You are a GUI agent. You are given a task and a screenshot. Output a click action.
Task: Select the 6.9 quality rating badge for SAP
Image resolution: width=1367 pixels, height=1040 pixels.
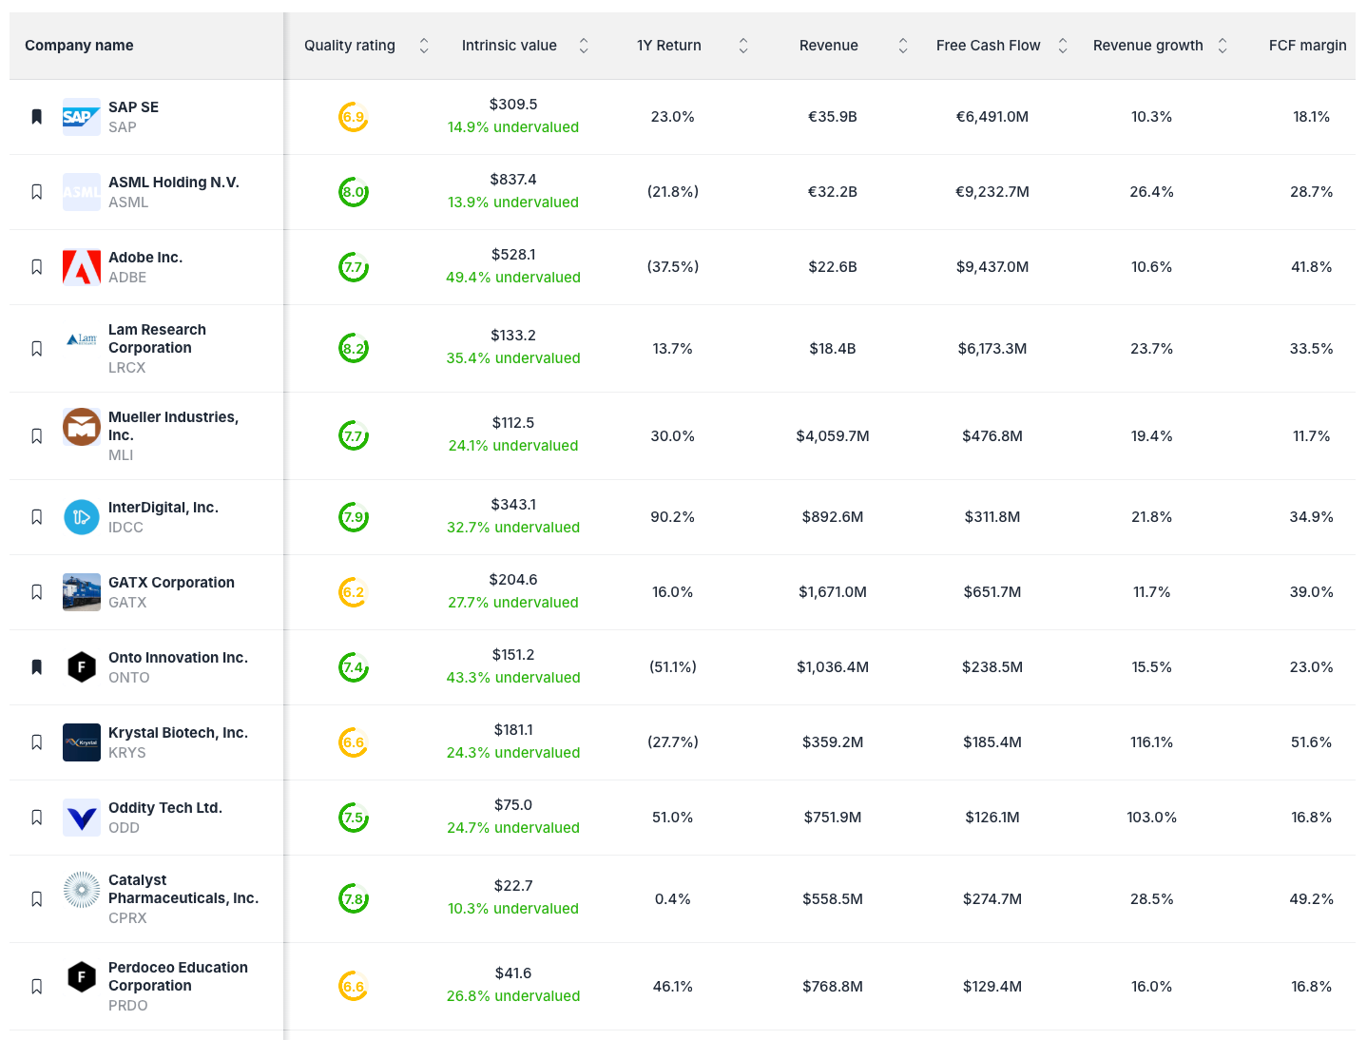(353, 117)
